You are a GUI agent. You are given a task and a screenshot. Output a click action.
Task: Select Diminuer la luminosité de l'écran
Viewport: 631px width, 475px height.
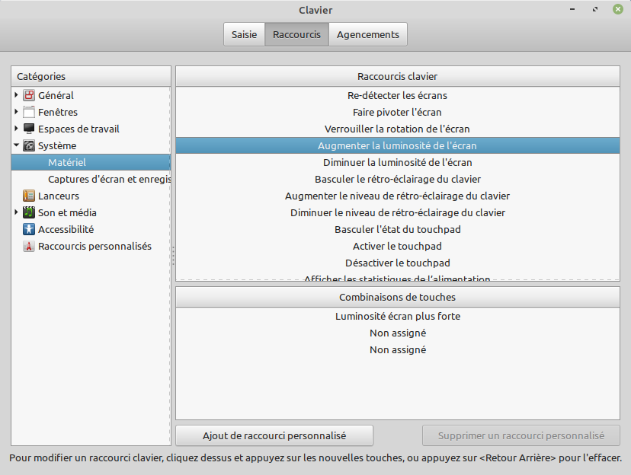[397, 163]
